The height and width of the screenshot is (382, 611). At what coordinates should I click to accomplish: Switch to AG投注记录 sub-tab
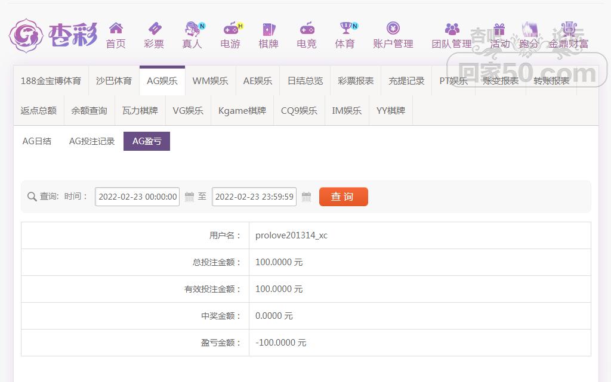click(x=92, y=141)
